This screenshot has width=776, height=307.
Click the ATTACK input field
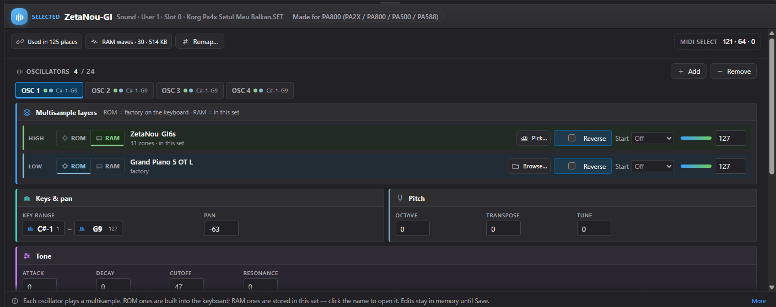click(40, 286)
